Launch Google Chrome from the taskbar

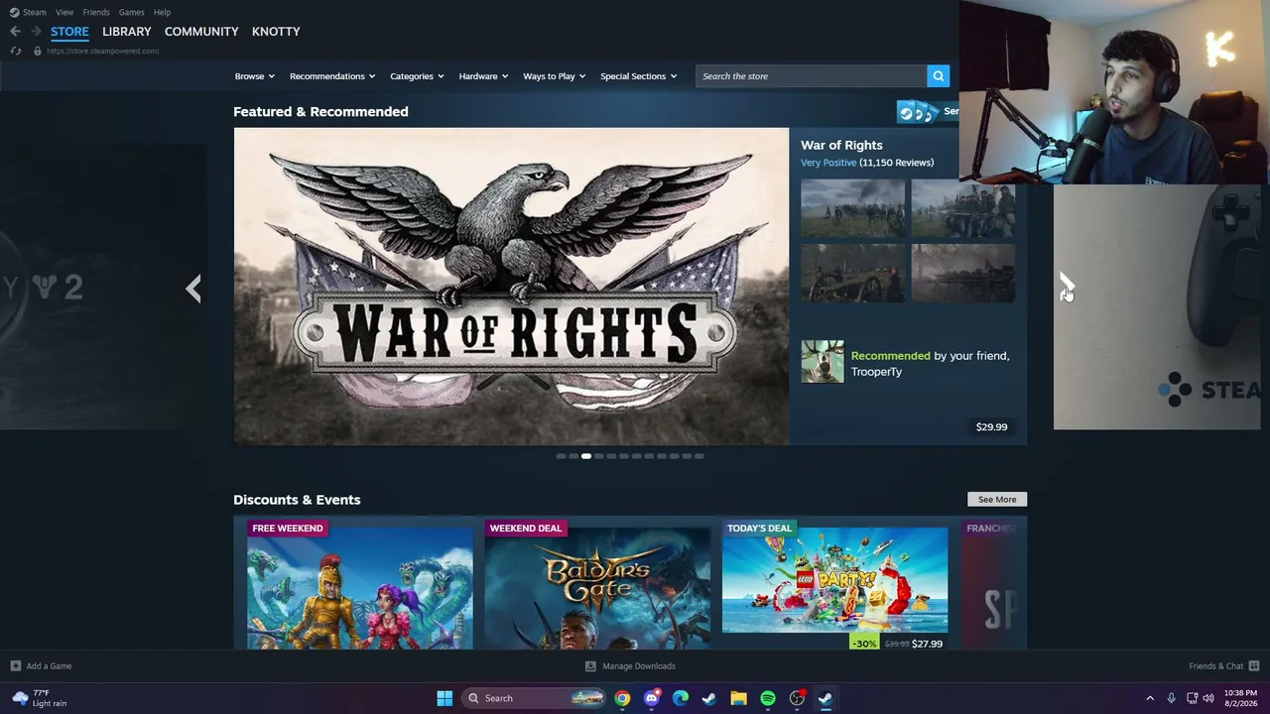(x=622, y=698)
